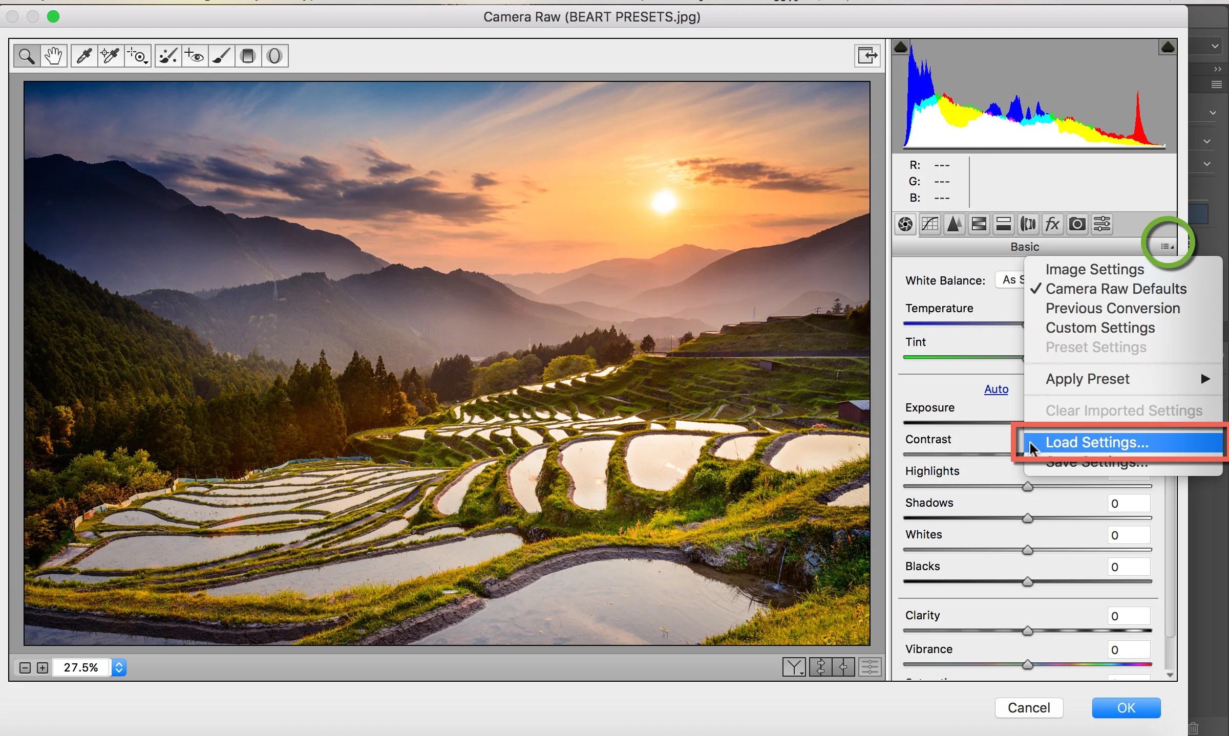Expand the Apply Preset submenu
The image size is (1229, 736).
coord(1088,379)
